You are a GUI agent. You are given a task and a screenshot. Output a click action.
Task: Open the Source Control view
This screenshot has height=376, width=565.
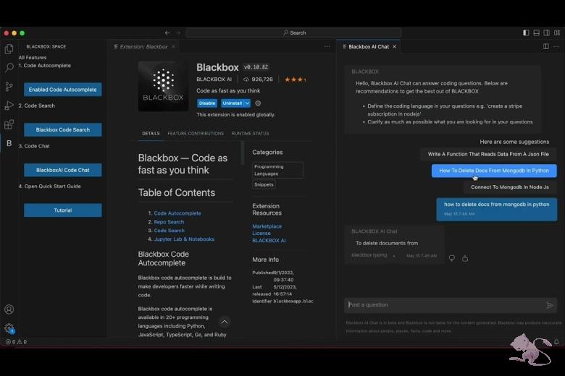[9, 86]
